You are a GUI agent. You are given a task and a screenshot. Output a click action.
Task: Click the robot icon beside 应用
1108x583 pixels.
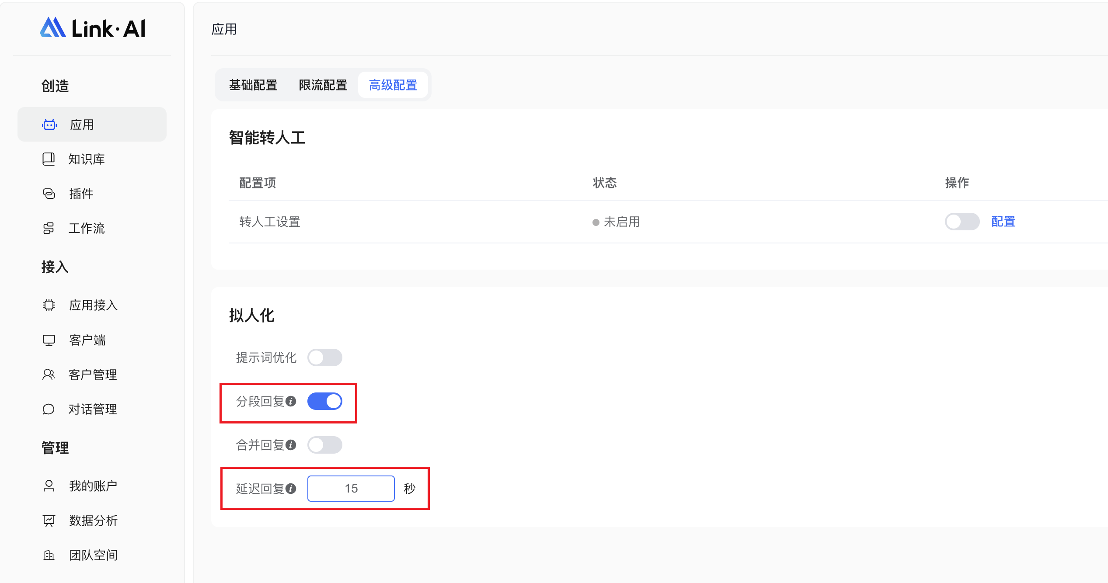(x=49, y=125)
